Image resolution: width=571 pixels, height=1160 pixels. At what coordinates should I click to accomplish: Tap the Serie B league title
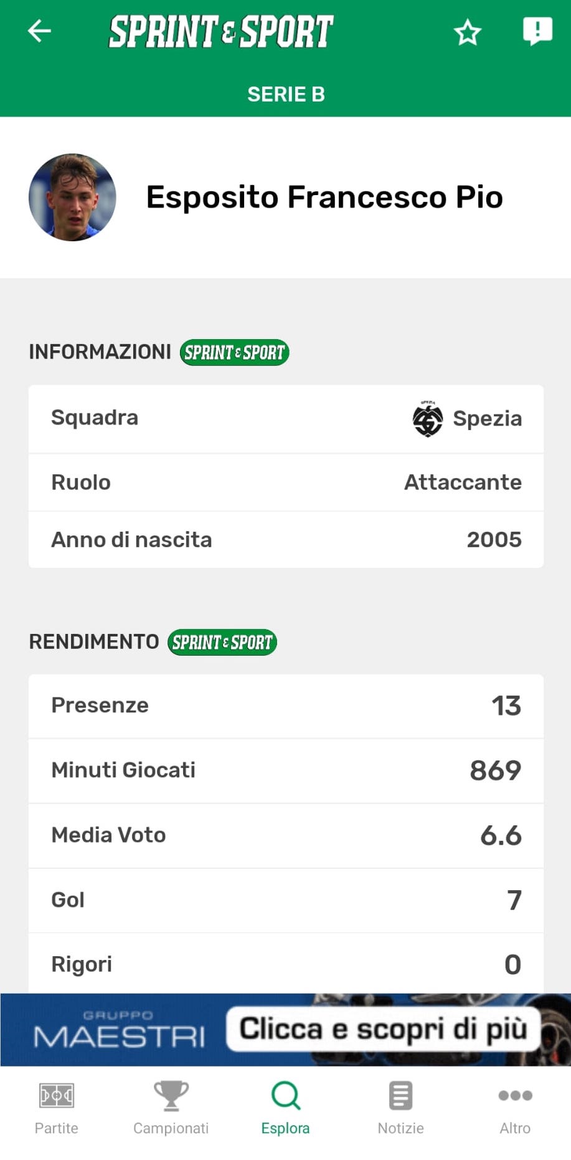(x=286, y=94)
